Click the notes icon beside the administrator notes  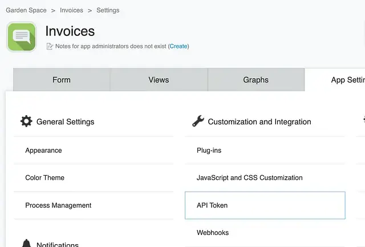coord(50,46)
